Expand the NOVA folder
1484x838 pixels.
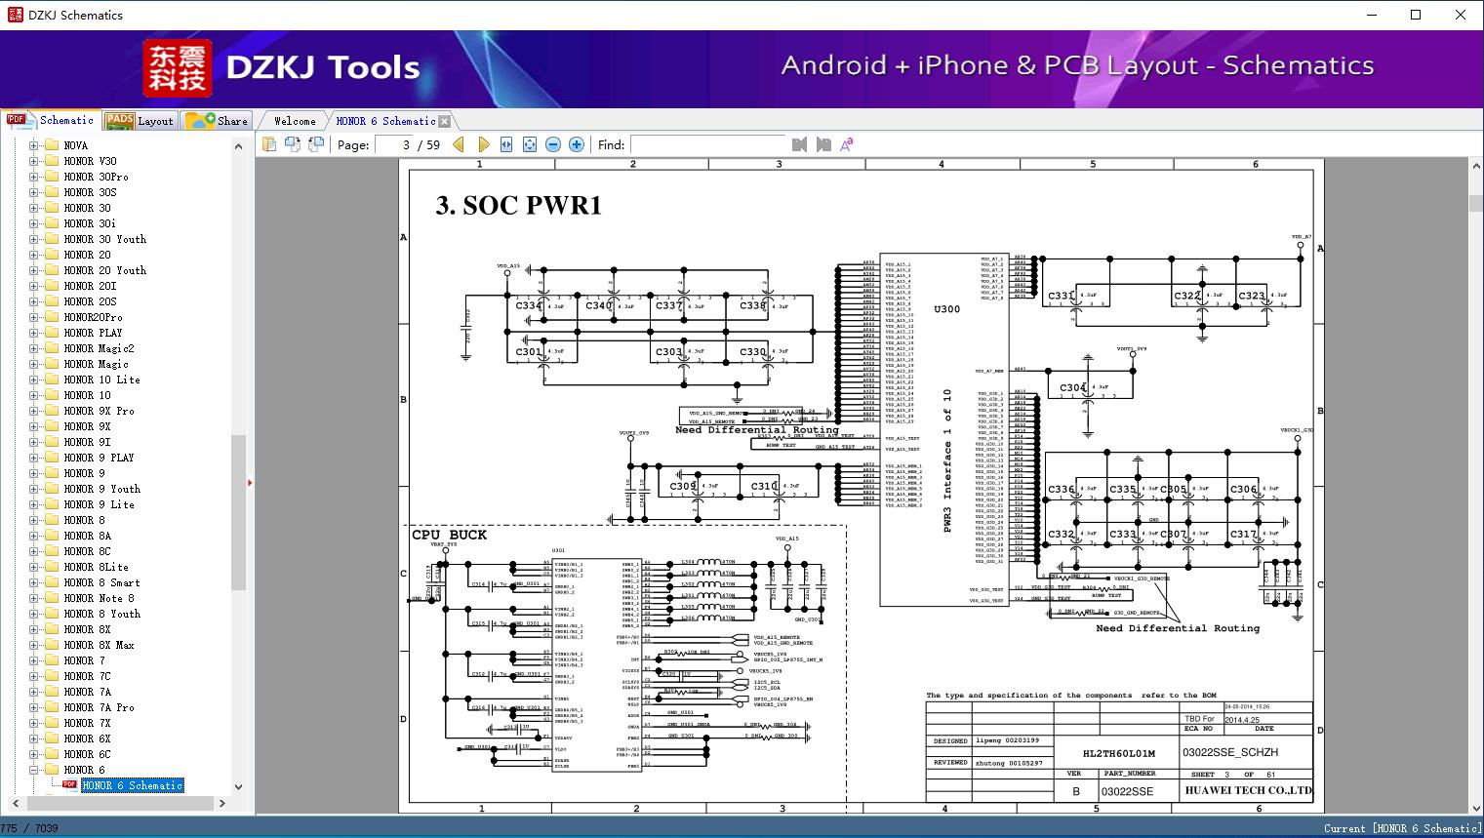click(x=34, y=145)
